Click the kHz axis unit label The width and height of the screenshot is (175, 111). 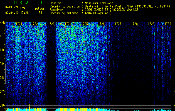click(3, 22)
